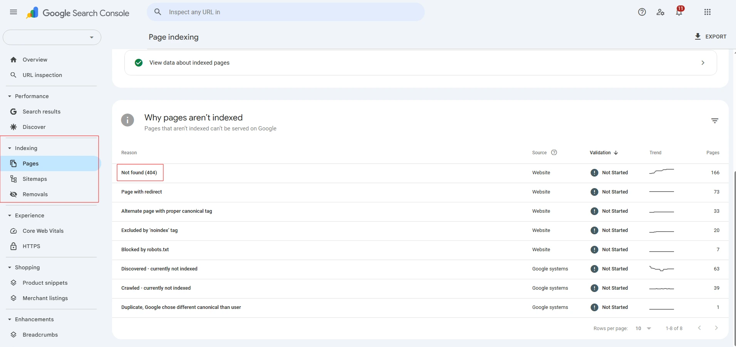Collapse the Experience section
This screenshot has height=347, width=736.
pos(10,215)
